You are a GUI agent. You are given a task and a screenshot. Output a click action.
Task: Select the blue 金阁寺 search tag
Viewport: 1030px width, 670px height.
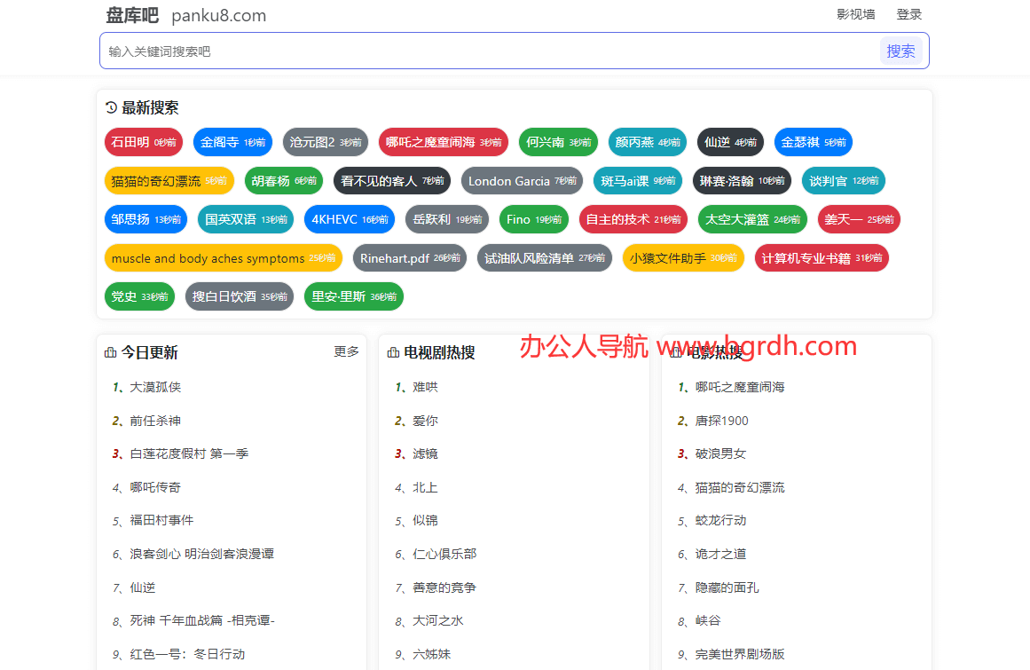pyautogui.click(x=232, y=142)
